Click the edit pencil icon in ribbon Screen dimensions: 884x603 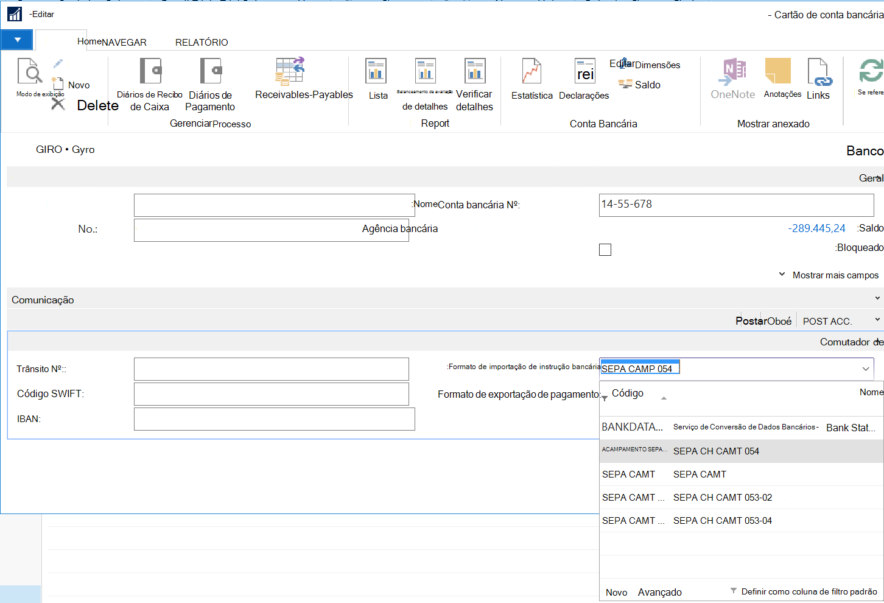click(58, 63)
